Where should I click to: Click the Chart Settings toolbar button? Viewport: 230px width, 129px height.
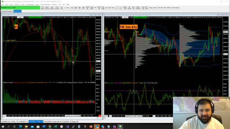(x=87, y=8)
